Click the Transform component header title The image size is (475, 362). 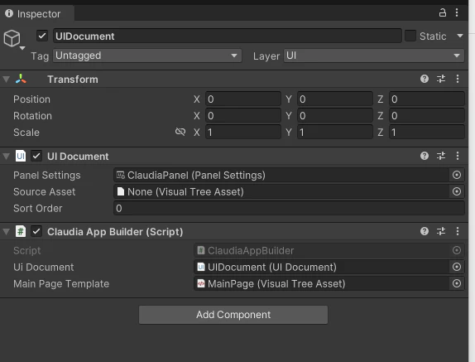point(73,80)
